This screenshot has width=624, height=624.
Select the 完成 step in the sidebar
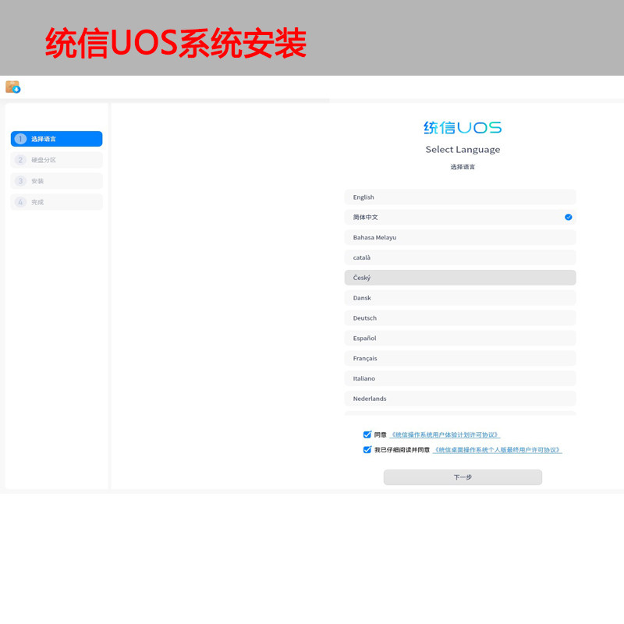[x=56, y=202]
